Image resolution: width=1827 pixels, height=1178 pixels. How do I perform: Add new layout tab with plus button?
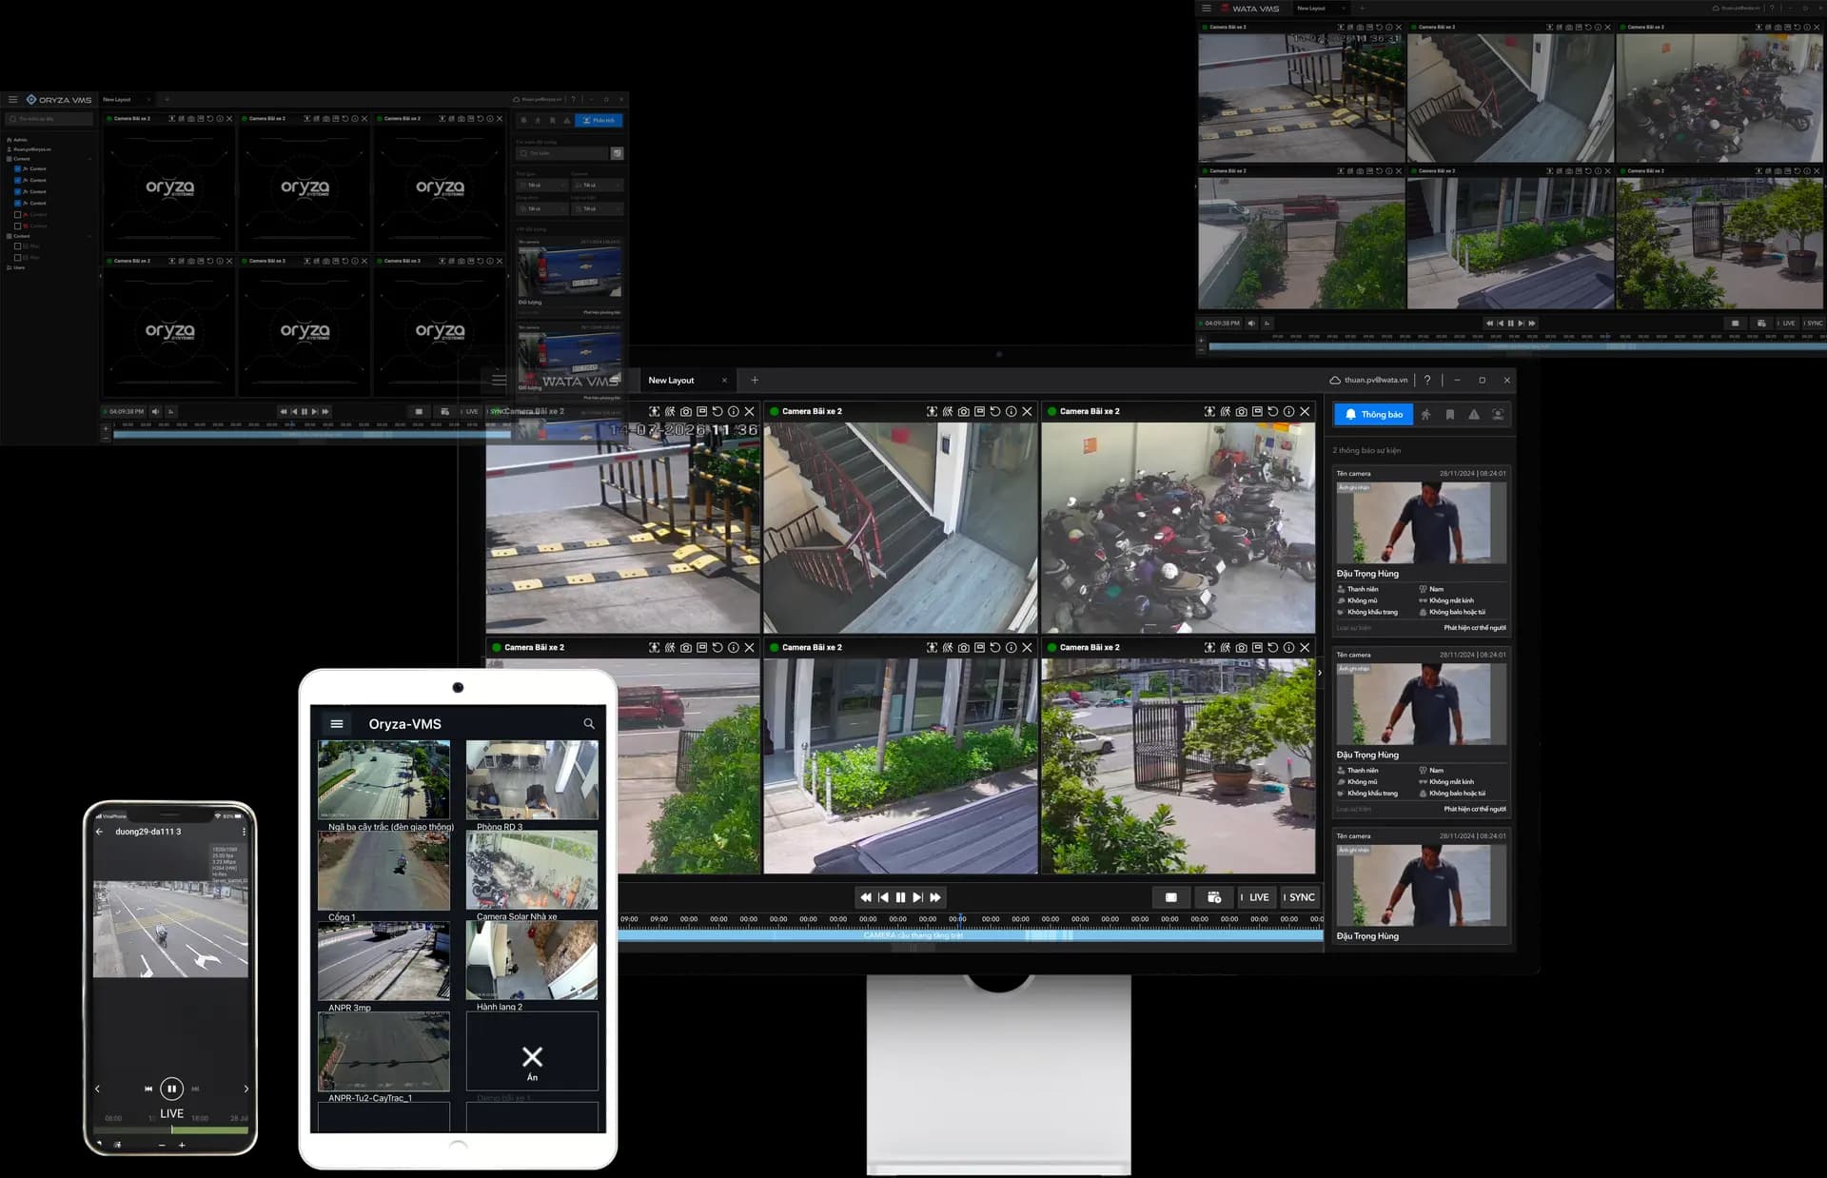pyautogui.click(x=755, y=380)
